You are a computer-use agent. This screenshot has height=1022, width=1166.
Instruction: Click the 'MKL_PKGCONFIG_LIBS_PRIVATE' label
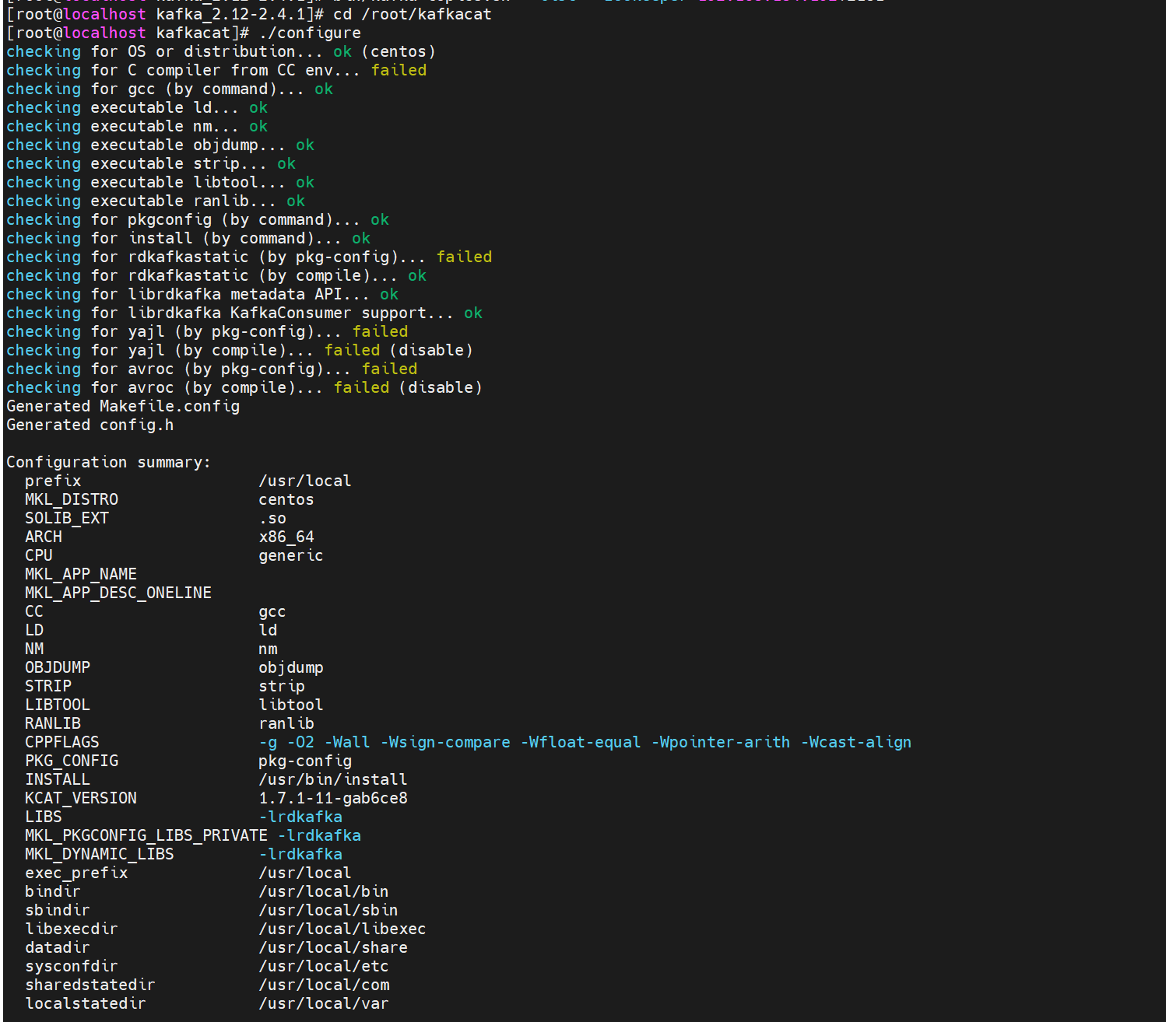click(x=146, y=835)
